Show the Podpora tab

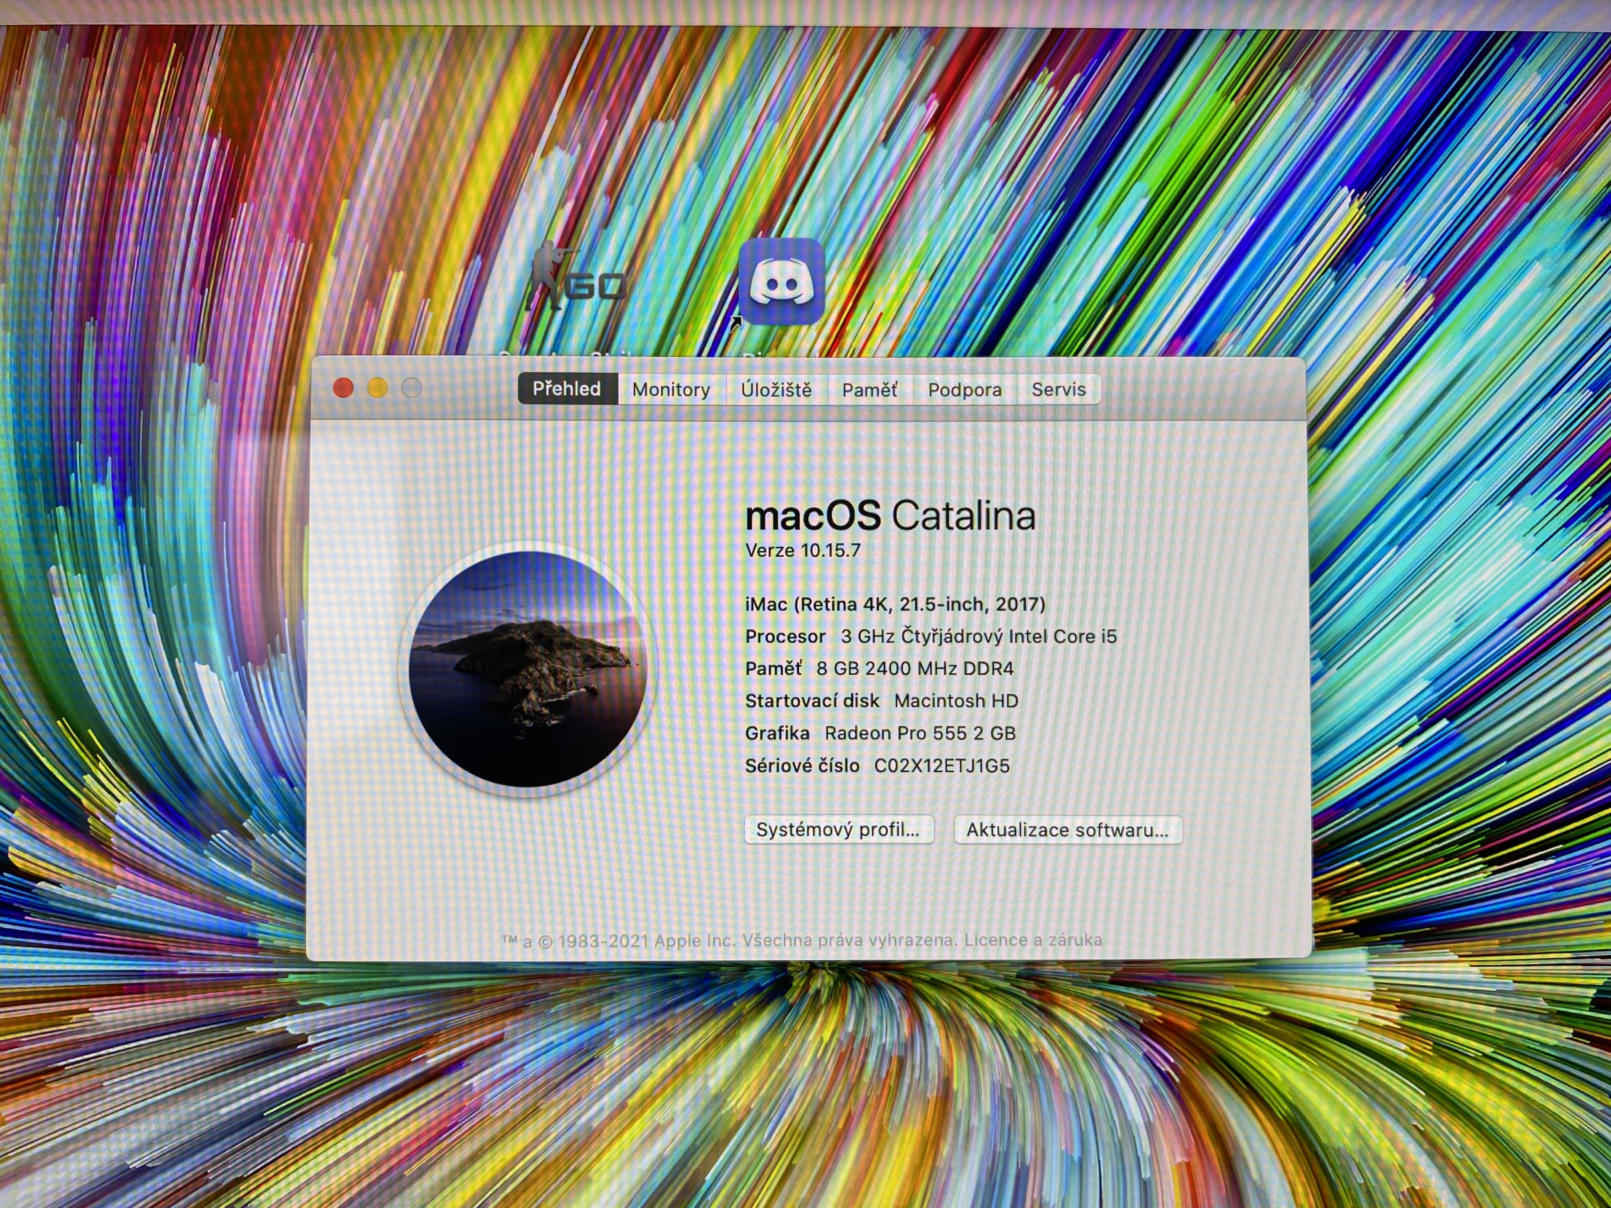[964, 389]
